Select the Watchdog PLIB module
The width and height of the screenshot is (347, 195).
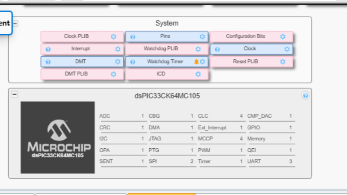[x=167, y=49]
